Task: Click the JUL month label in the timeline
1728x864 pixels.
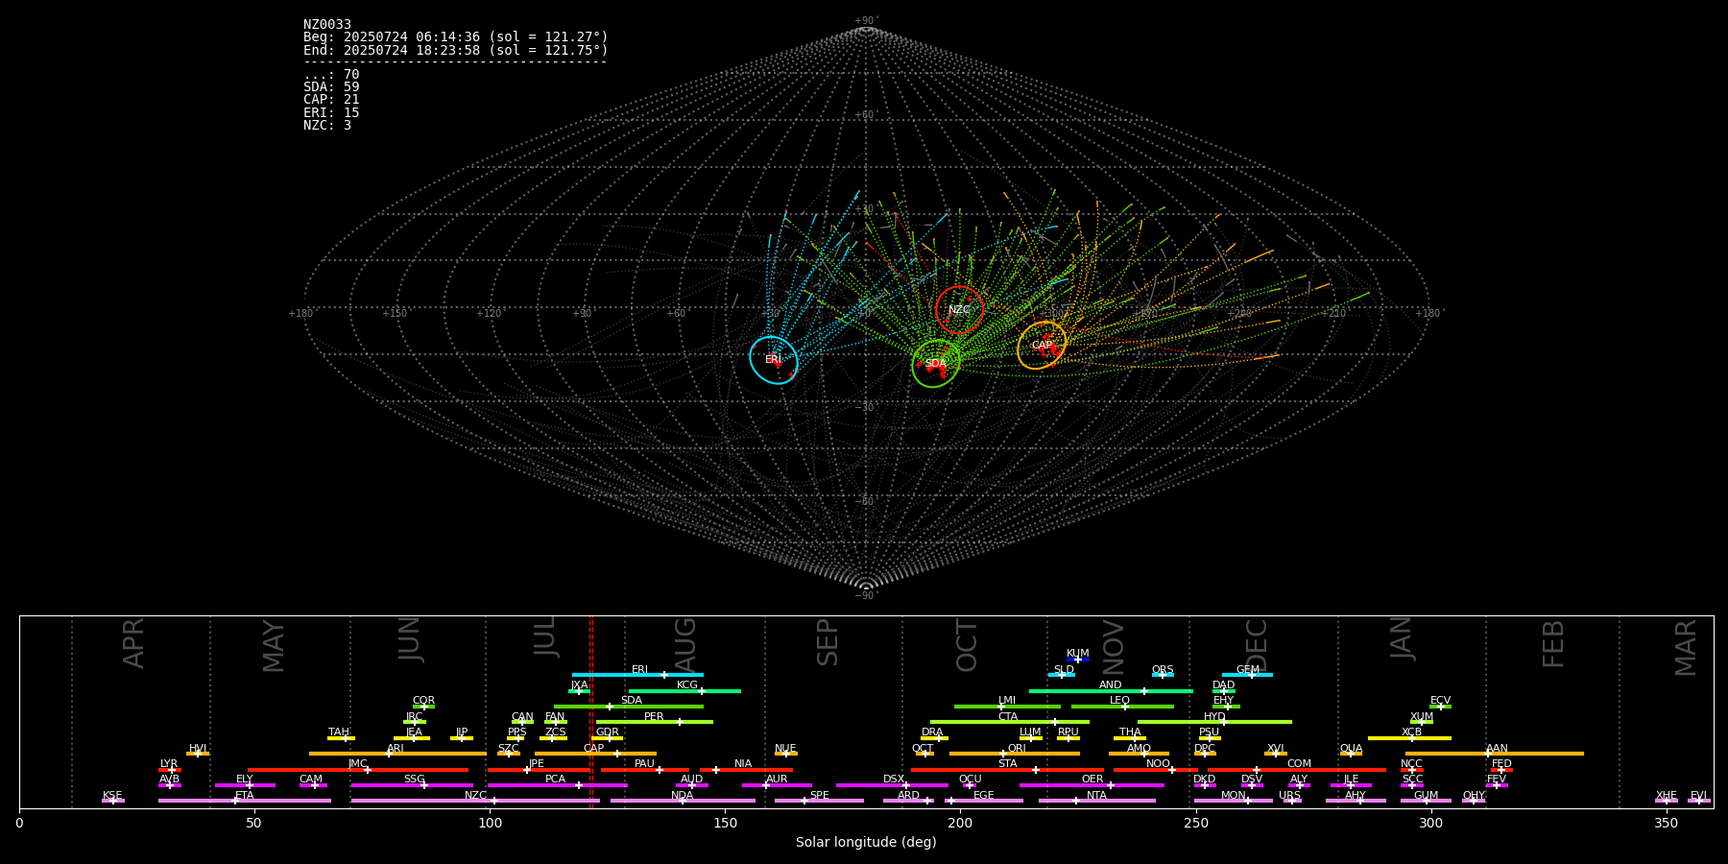Action: coord(545,636)
